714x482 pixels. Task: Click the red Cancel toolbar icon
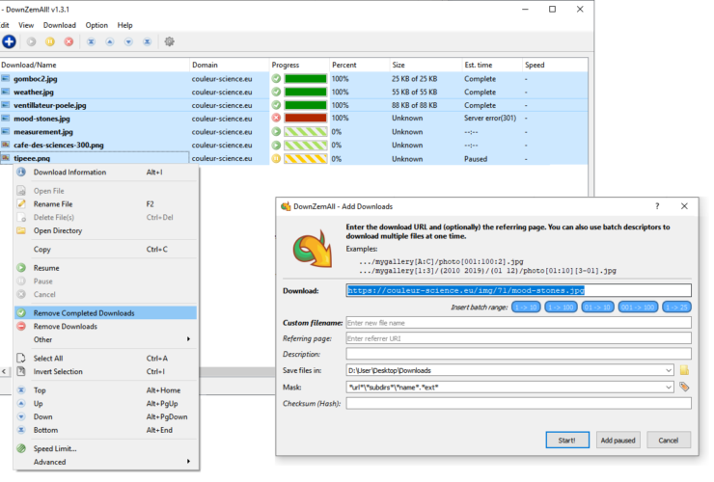tap(69, 41)
